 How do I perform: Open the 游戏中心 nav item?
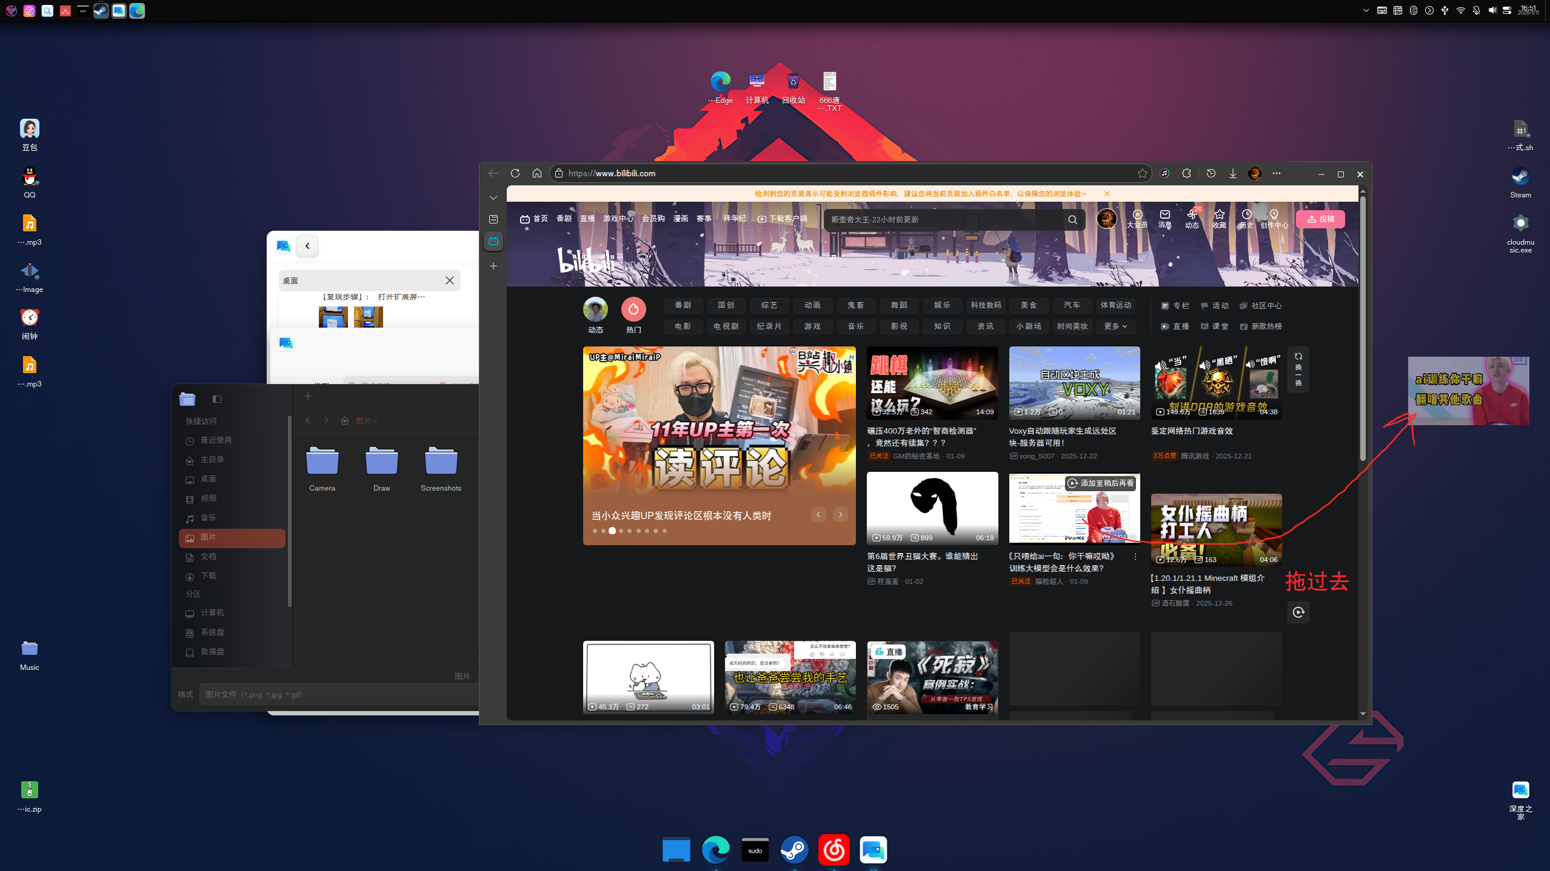618,219
